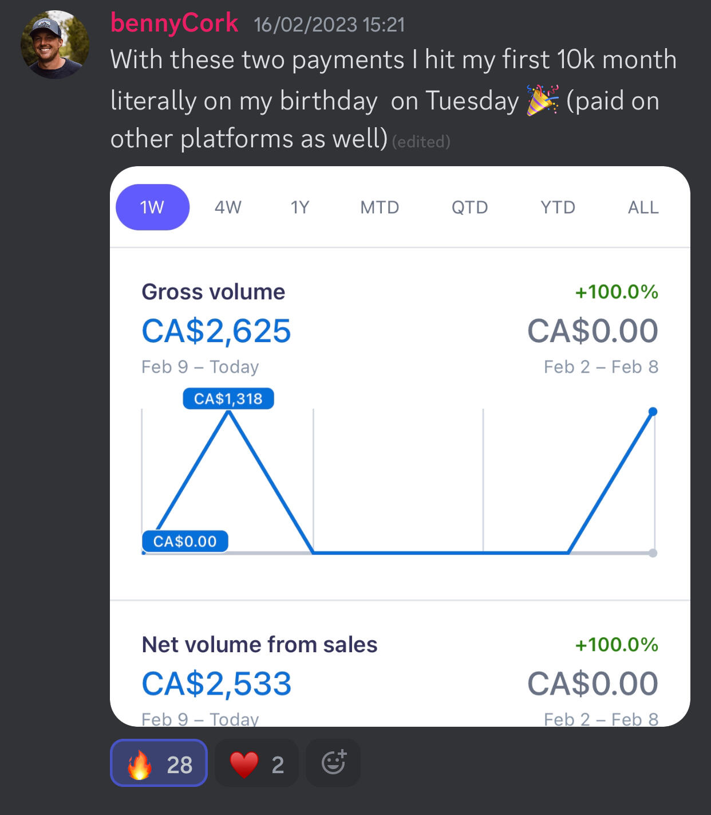Click the gray baseline endpoint dot on chart

(x=653, y=553)
